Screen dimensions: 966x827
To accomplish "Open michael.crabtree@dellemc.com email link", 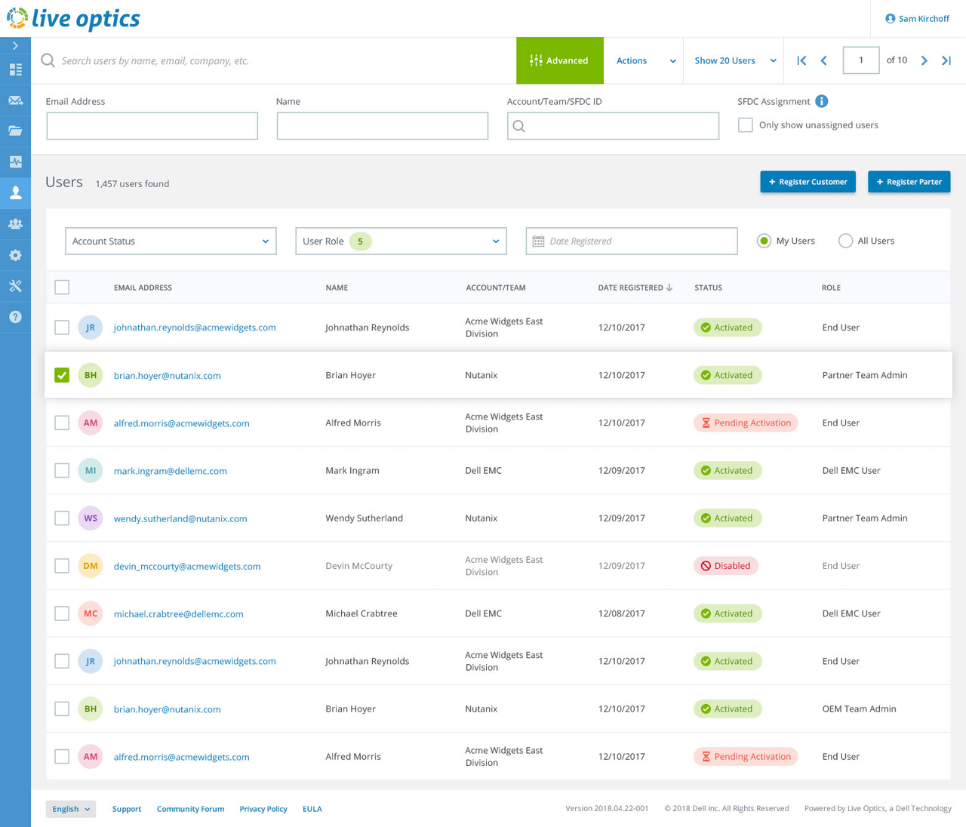I will click(179, 613).
